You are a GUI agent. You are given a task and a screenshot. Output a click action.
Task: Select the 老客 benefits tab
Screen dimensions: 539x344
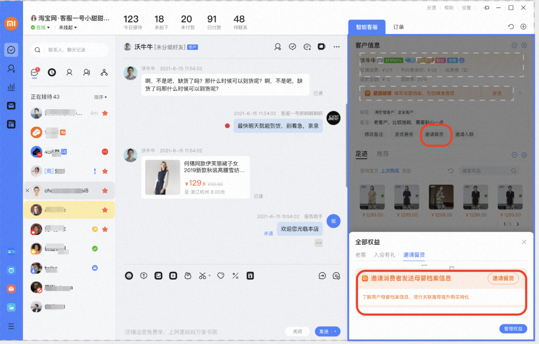pyautogui.click(x=360, y=255)
